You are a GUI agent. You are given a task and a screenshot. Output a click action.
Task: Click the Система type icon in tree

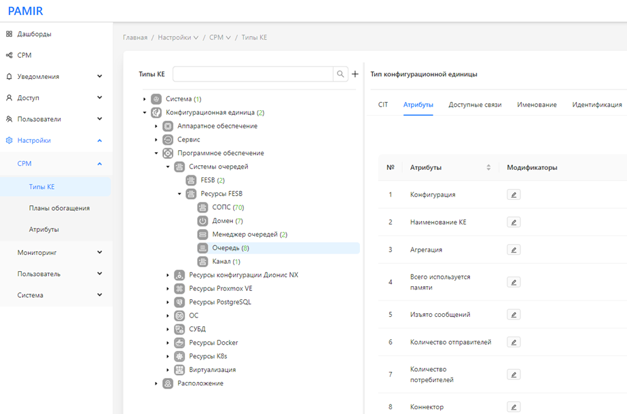156,99
